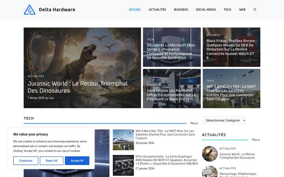Open the search magnifier icon
Viewport: 284px width, 177px height.
(255, 9)
